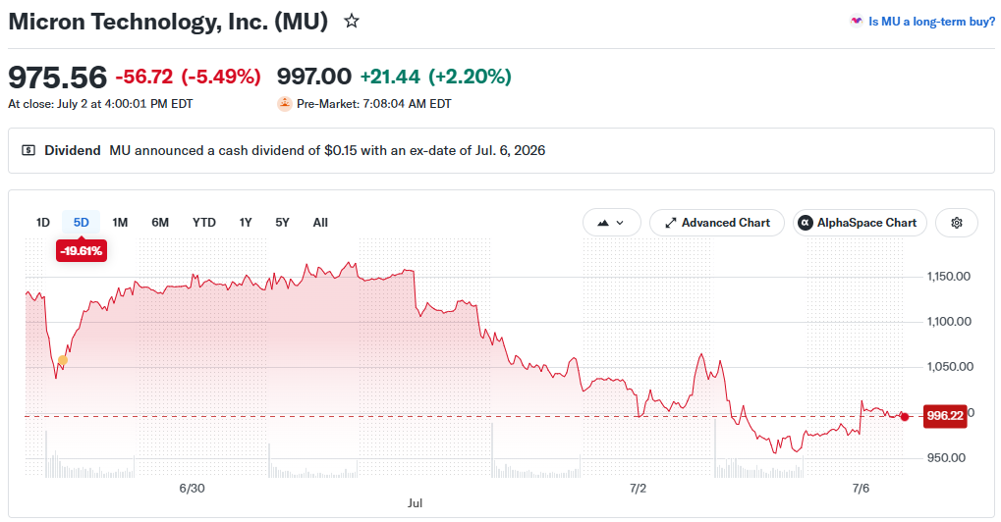1001x522 pixels.
Task: Open chart settings gear icon
Action: 957,223
